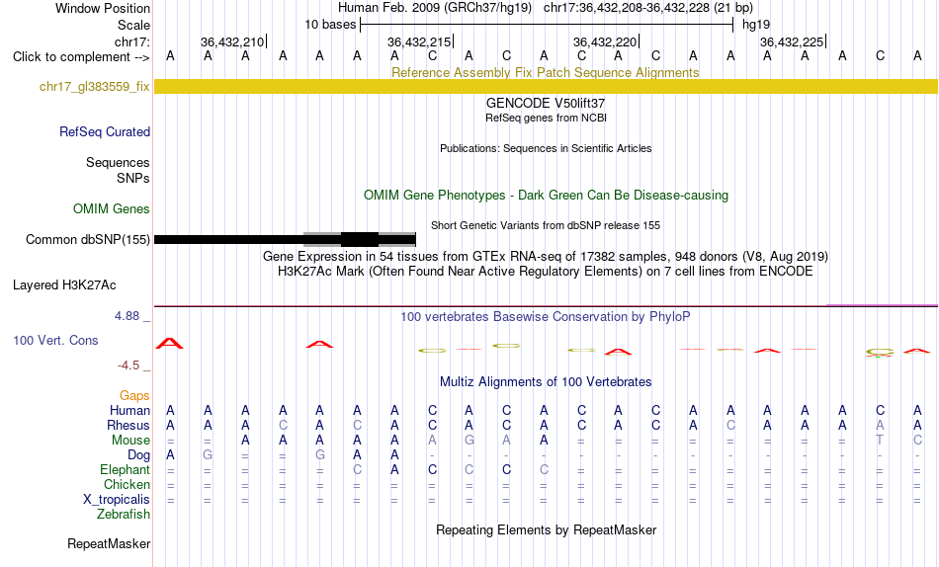Click 'Reference Assembly Fix Patch Sequence Alignments' title
939x567 pixels.
(x=545, y=72)
